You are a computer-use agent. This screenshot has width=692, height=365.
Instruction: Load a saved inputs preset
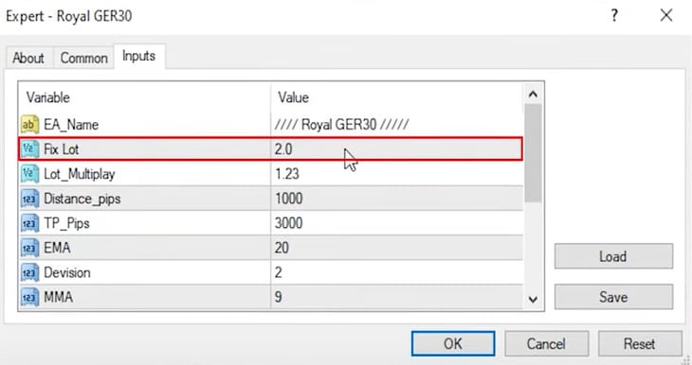coord(613,256)
